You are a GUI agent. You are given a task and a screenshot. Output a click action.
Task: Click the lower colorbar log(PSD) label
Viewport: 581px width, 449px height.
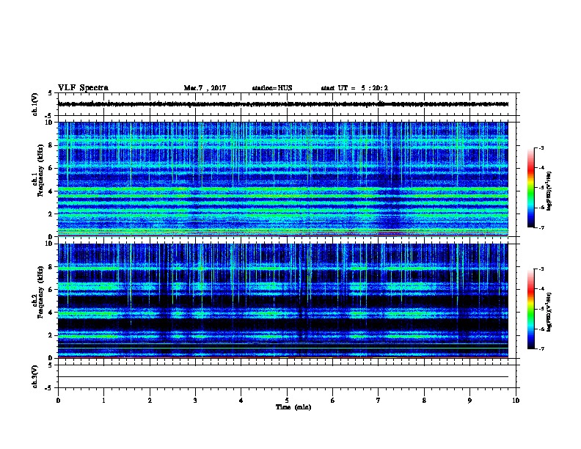pos(549,313)
